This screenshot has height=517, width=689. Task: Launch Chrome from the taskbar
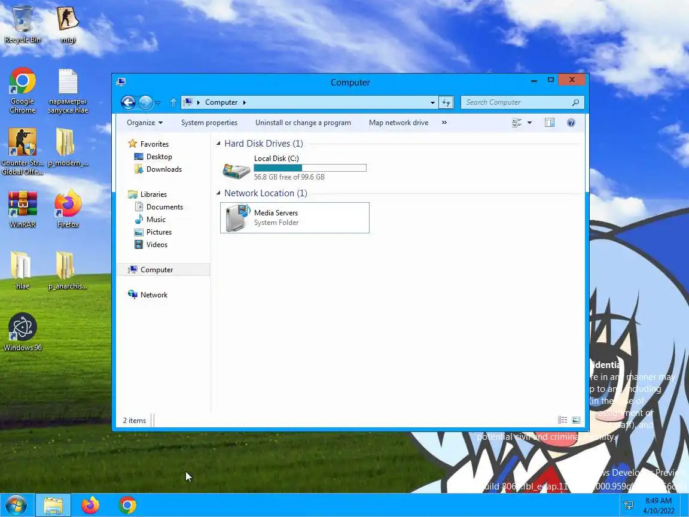127,505
